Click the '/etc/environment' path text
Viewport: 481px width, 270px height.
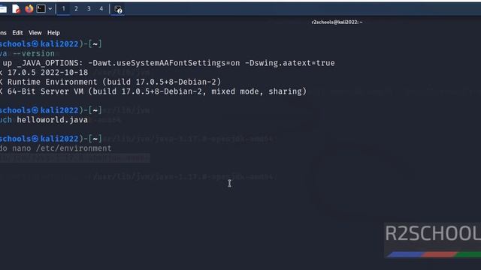pyautogui.click(x=74, y=148)
